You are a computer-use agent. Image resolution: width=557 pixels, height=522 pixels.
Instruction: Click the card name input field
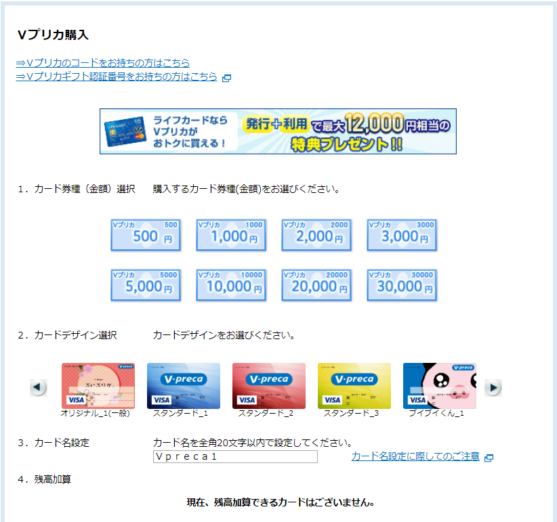(x=235, y=456)
